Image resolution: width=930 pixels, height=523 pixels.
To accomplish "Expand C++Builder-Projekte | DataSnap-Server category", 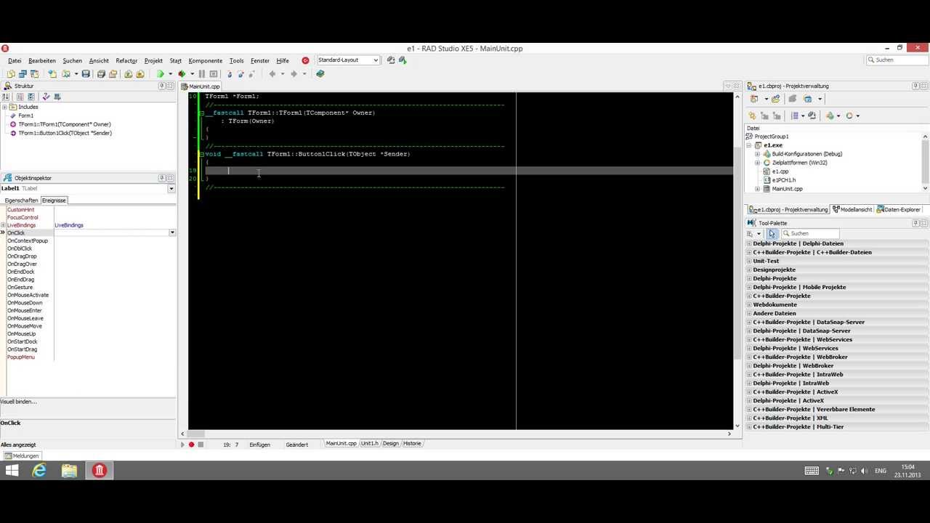I will click(749, 322).
